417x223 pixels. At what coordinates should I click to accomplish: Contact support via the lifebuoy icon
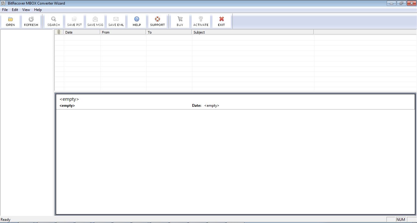[x=158, y=21]
